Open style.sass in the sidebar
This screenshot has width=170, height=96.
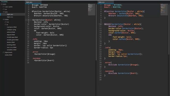pyautogui.click(x=10, y=14)
